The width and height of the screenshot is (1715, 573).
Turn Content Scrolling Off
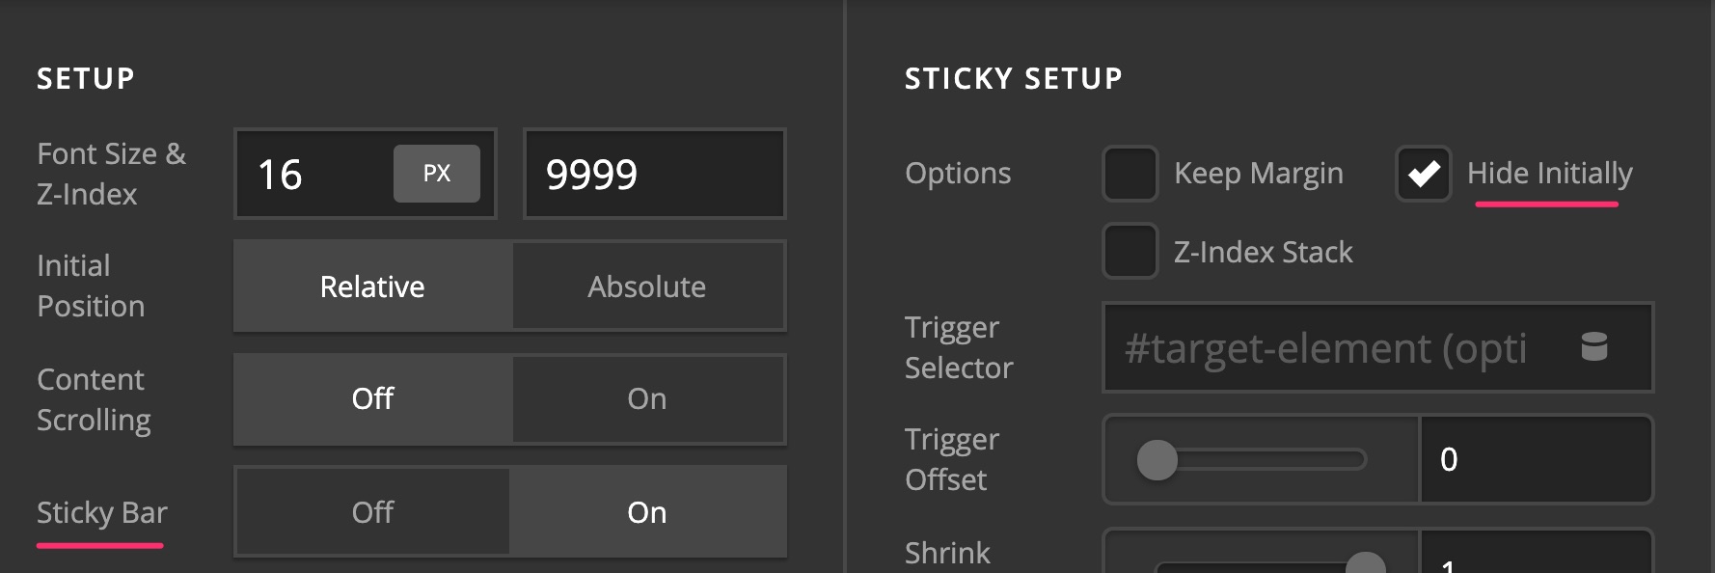tap(372, 398)
